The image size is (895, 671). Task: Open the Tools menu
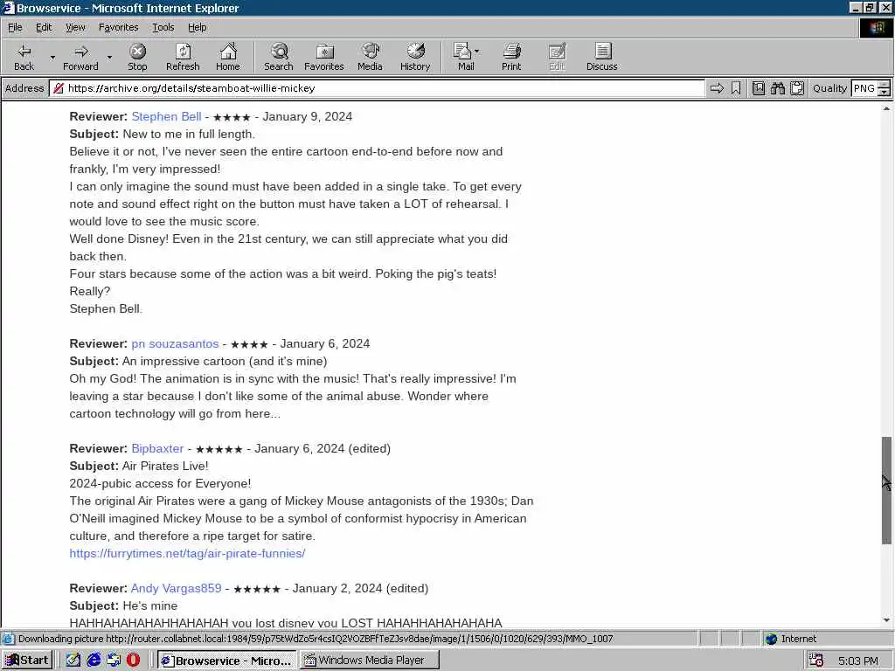[x=163, y=27]
